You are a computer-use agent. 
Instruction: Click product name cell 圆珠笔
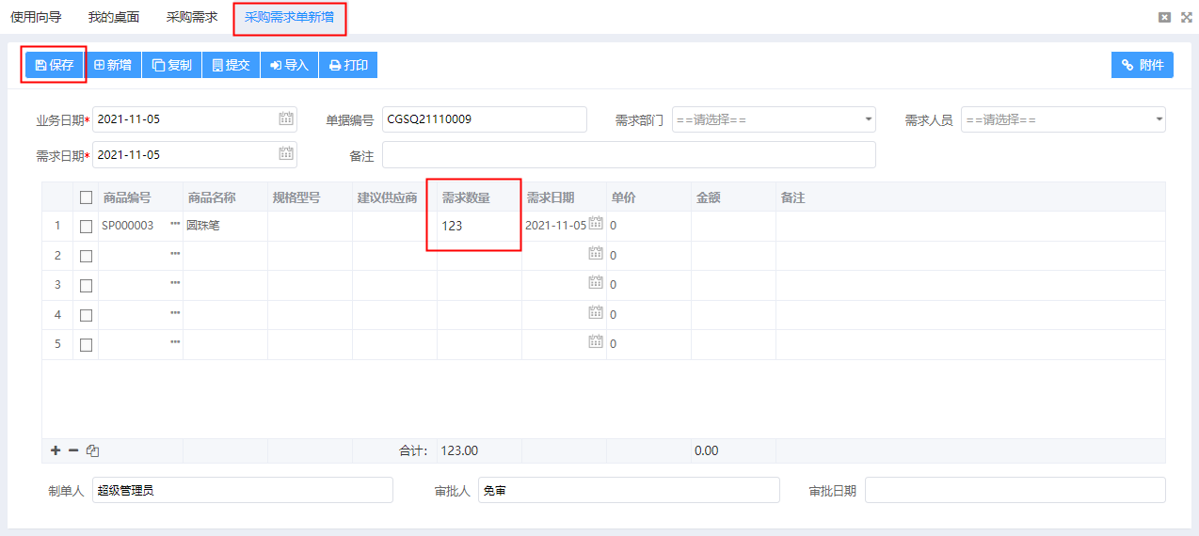[225, 227]
